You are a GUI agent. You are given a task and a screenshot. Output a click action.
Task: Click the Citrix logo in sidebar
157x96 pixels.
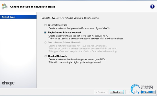click(x=8, y=83)
